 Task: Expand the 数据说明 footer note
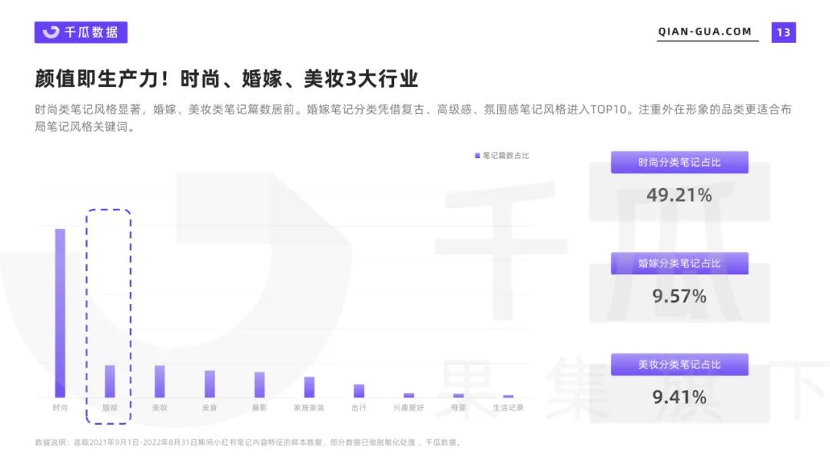pyautogui.click(x=244, y=443)
